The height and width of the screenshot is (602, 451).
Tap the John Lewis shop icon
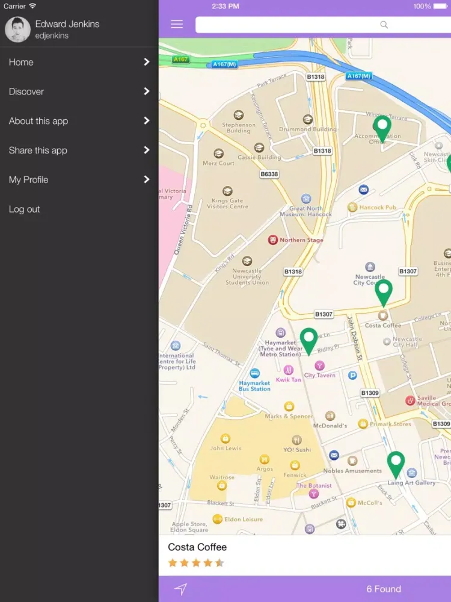pos(226,438)
